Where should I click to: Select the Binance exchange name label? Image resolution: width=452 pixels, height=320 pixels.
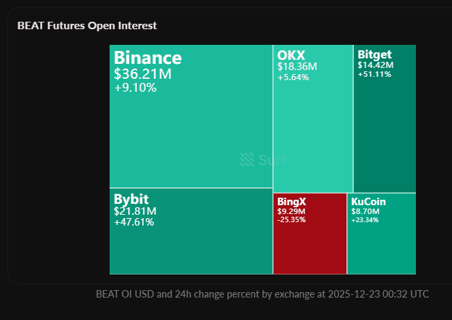(148, 58)
